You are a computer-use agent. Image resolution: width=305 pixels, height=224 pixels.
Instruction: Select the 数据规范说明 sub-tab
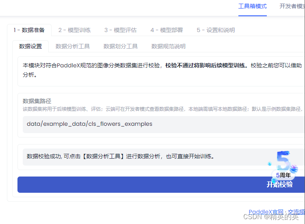coord(169,46)
